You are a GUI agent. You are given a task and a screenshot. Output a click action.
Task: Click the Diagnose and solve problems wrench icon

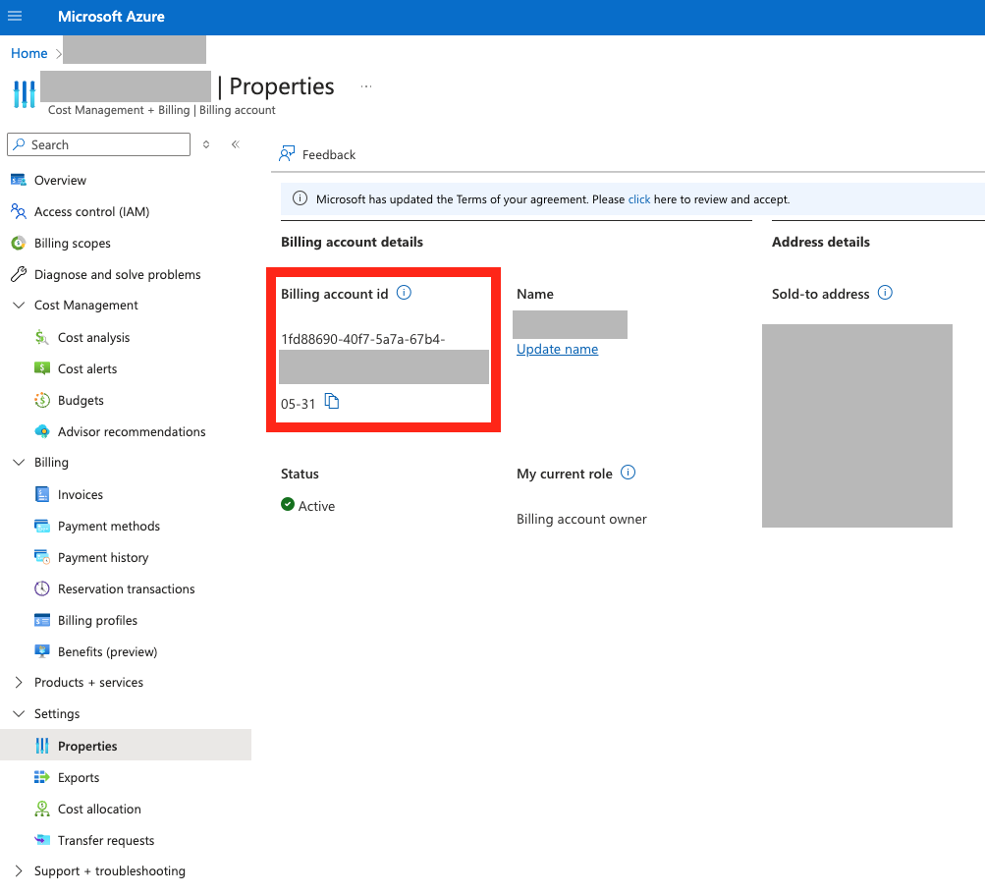pyautogui.click(x=19, y=275)
